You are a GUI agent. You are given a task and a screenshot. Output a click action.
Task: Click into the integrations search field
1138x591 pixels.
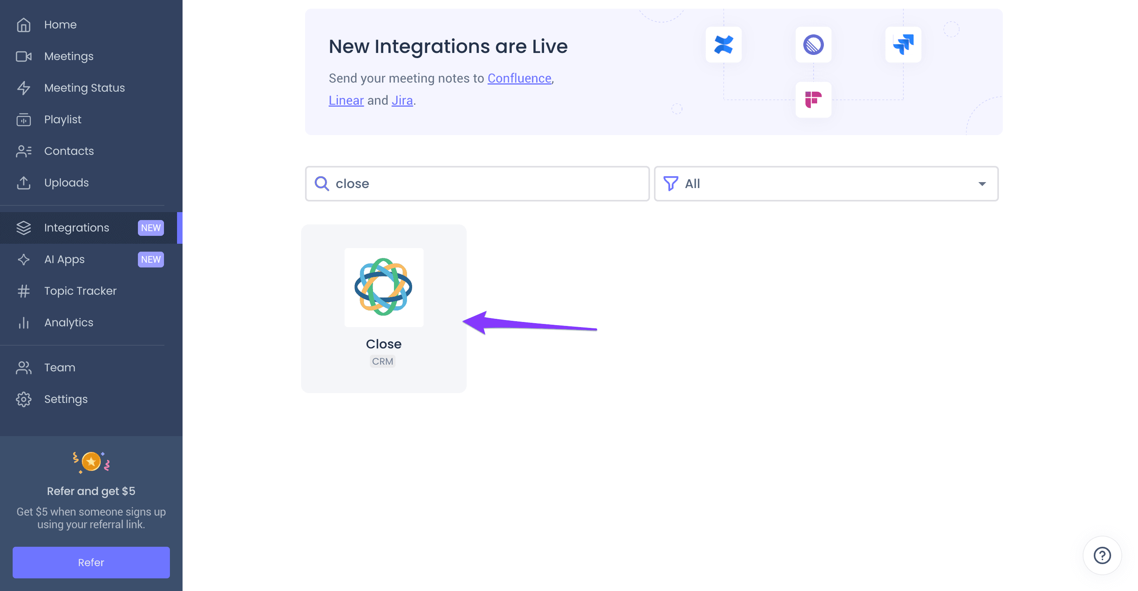(477, 184)
